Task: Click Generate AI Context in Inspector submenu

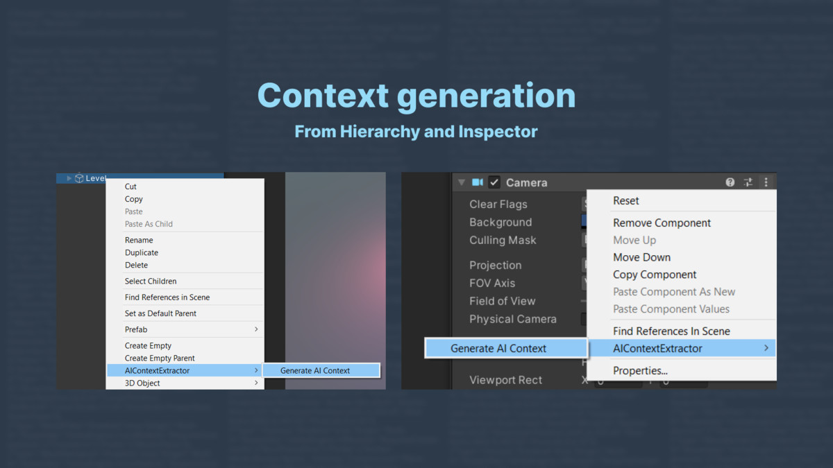Action: (x=507, y=348)
